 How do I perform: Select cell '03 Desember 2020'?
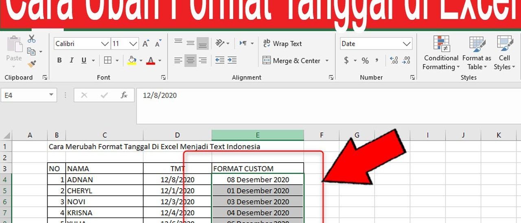[258, 202]
